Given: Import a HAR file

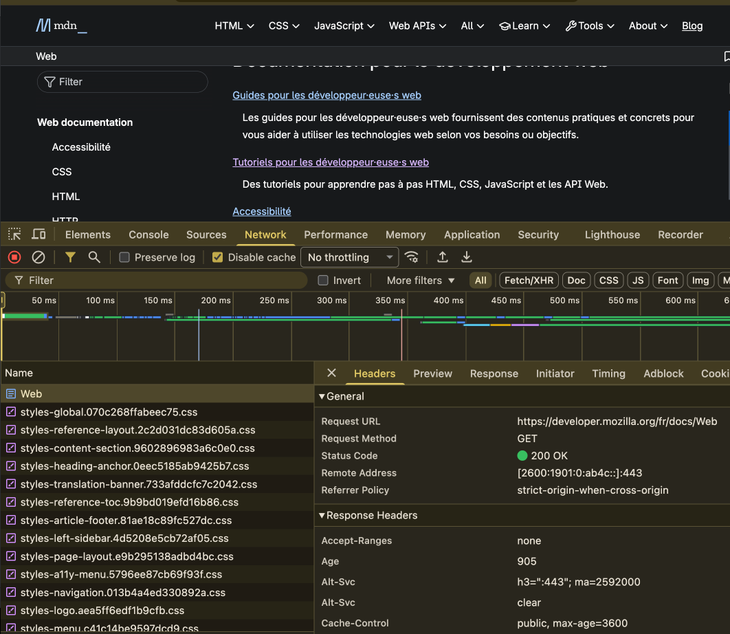Looking at the screenshot, I should point(442,256).
